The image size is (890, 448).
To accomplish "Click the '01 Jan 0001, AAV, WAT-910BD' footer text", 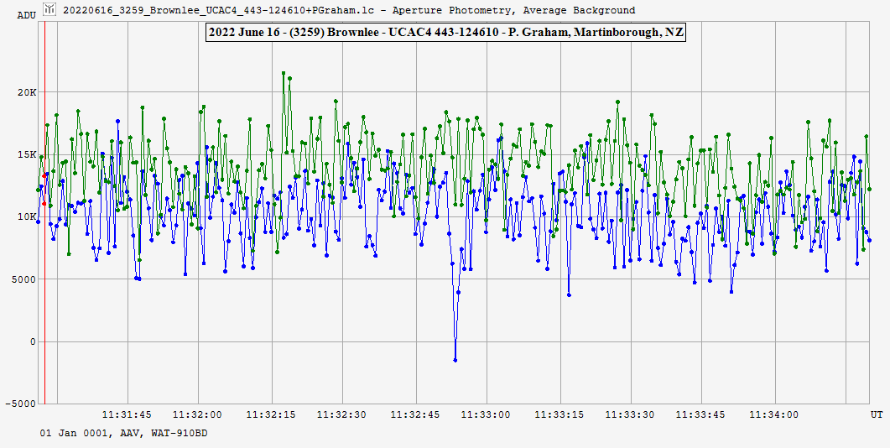I will 123,434.
